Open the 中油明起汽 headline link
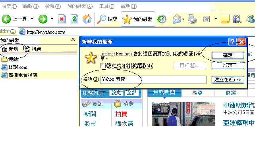 (239, 105)
